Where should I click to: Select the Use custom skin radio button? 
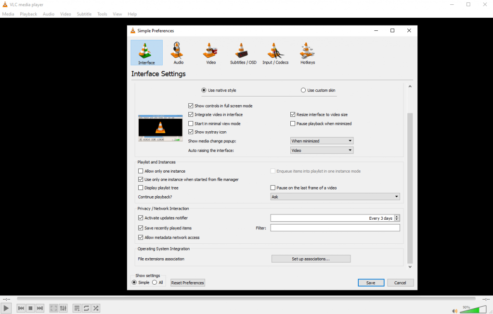[x=303, y=90]
